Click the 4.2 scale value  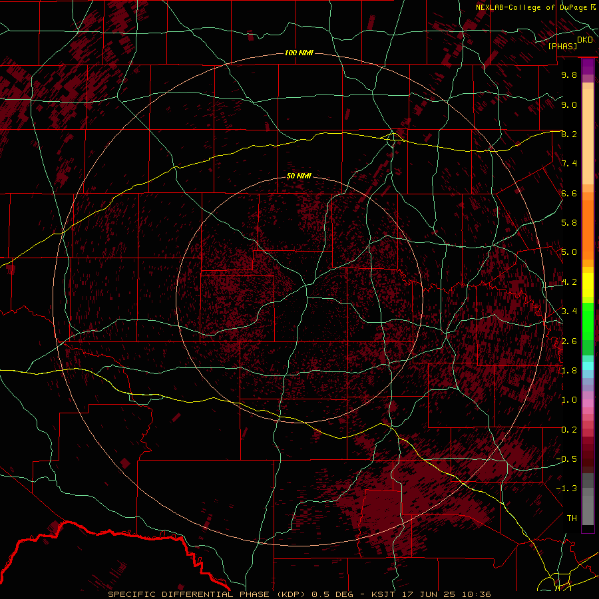pos(569,282)
